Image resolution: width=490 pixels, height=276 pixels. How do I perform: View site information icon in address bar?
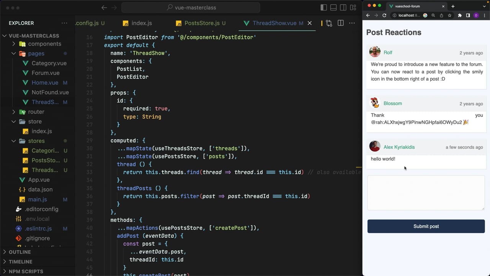[x=394, y=15]
